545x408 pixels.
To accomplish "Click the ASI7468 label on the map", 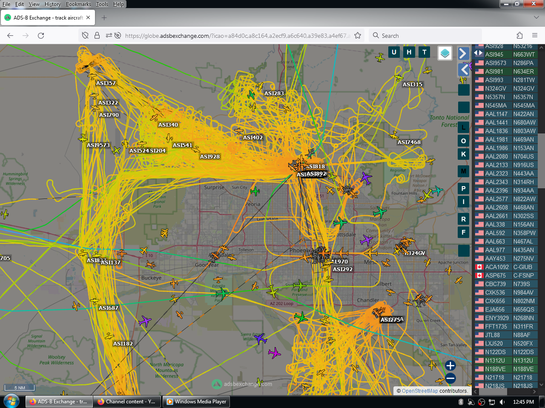I will click(x=409, y=142).
